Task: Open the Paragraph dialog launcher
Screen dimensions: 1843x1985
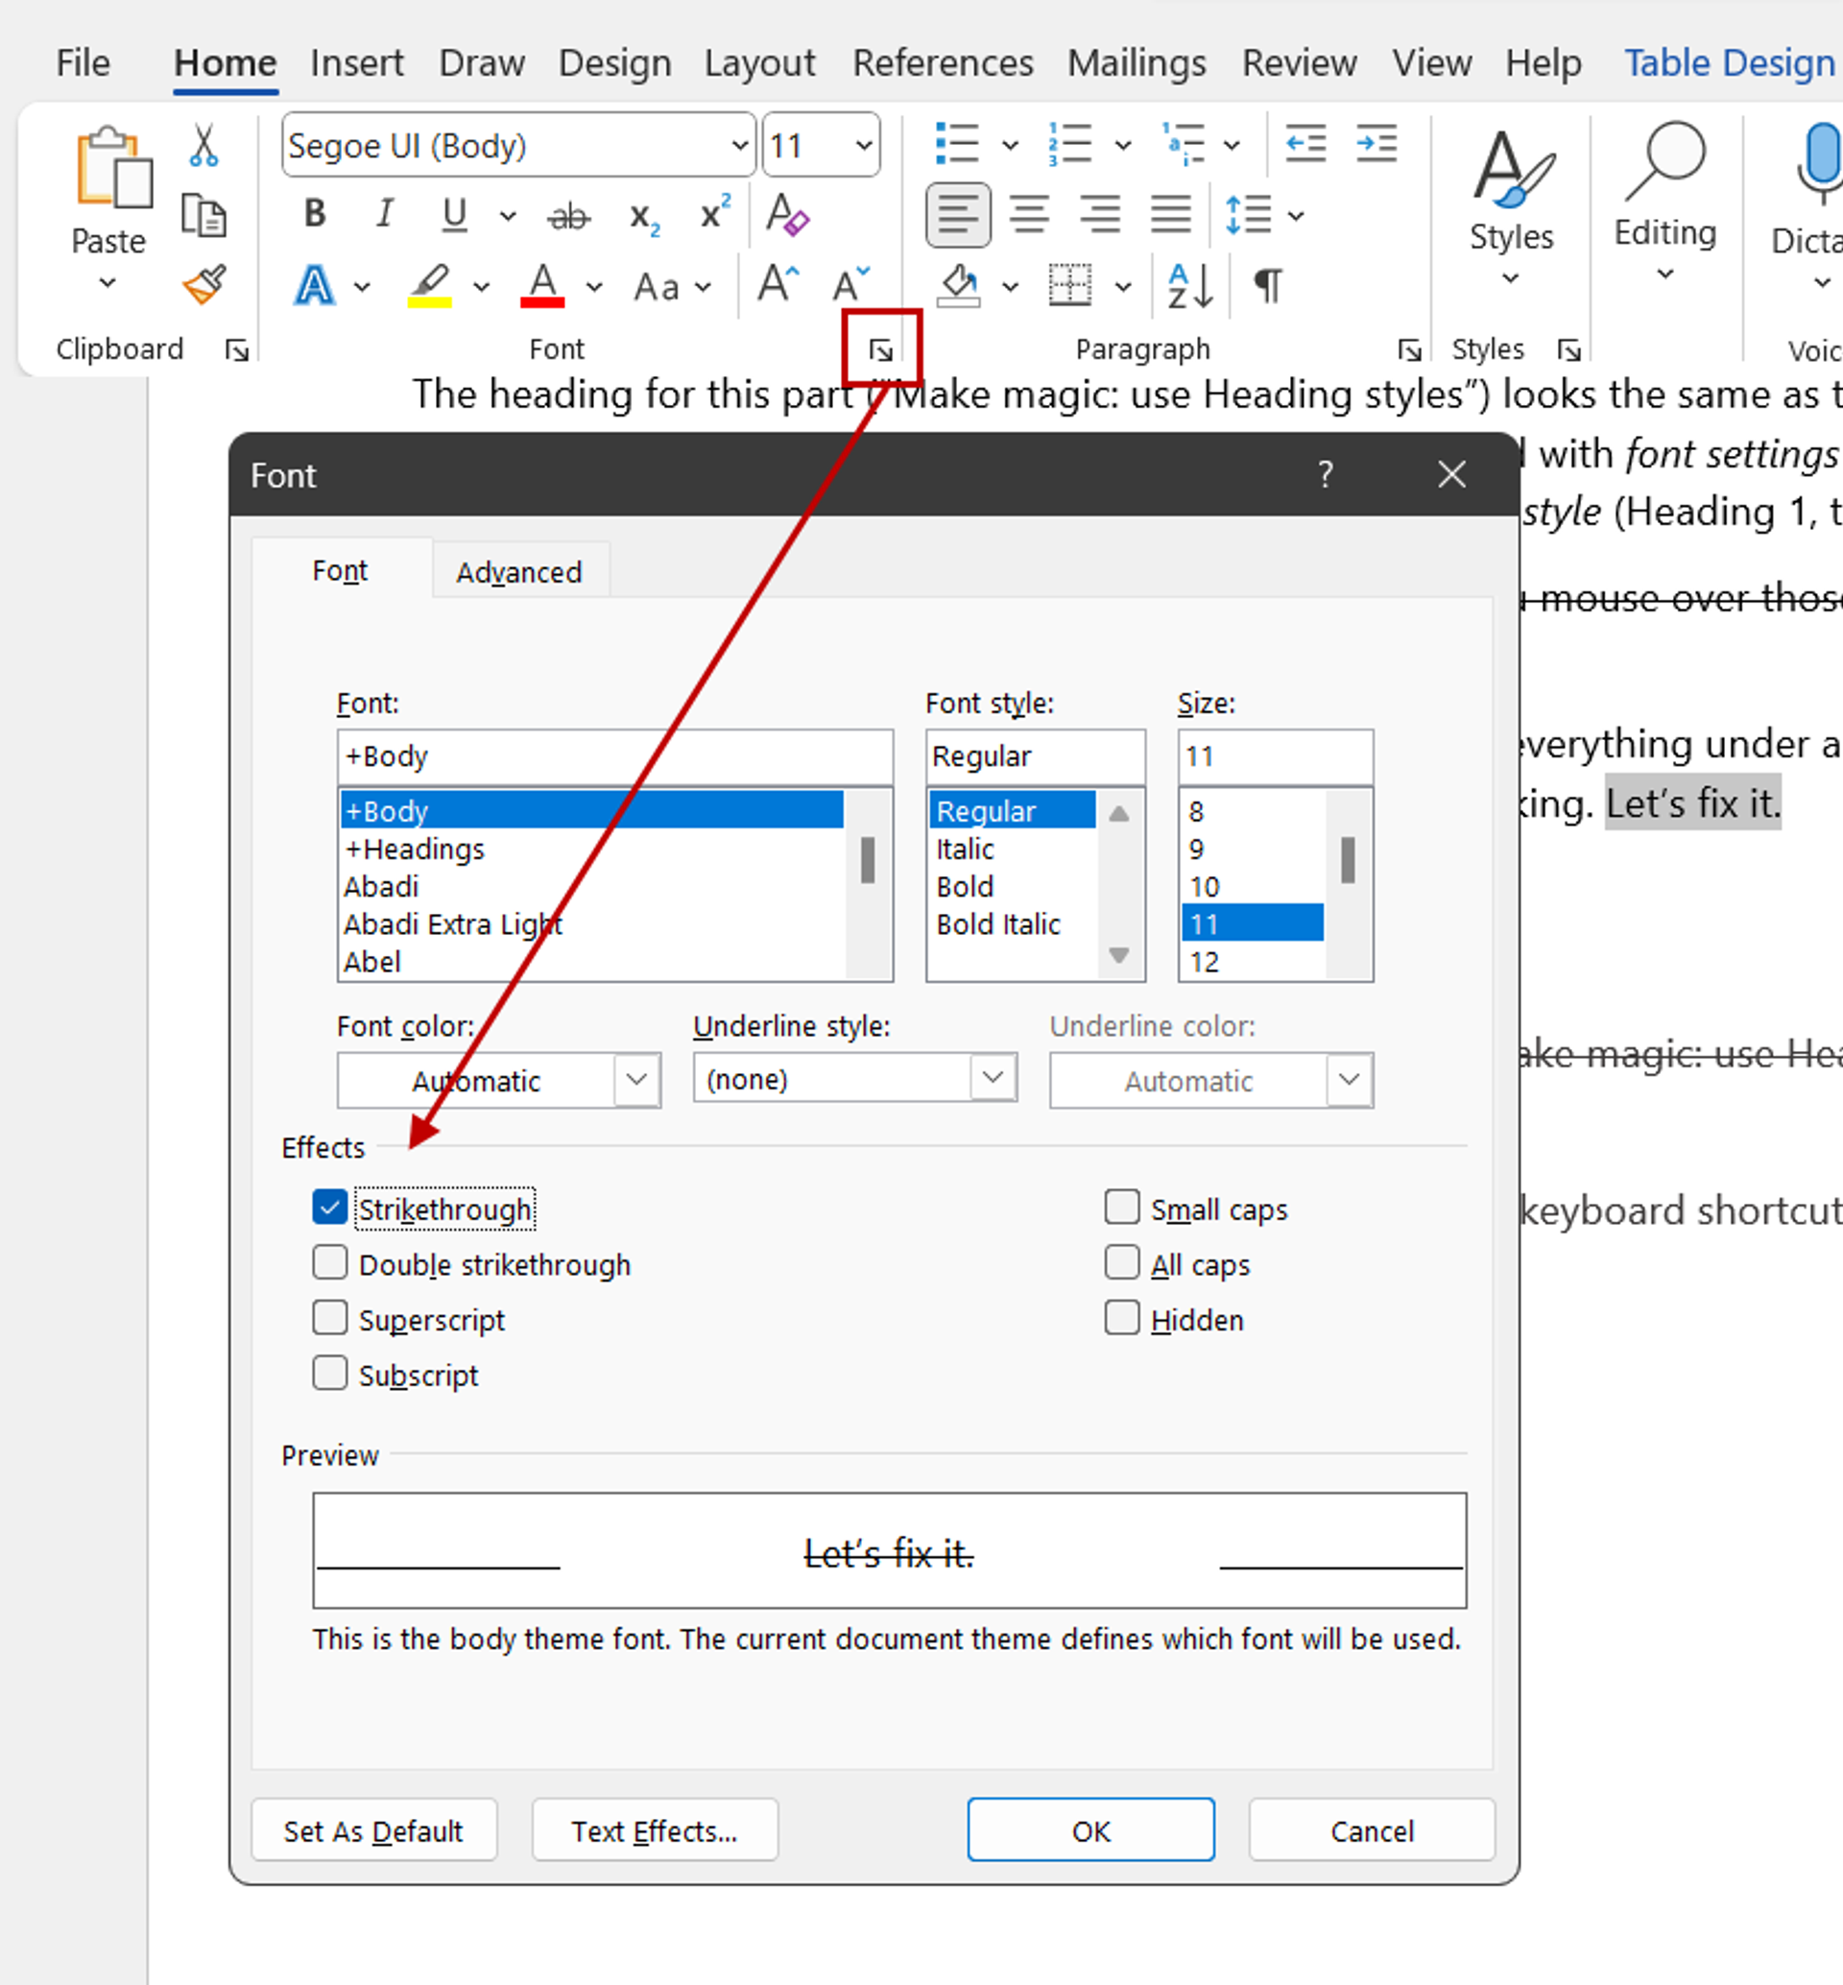Action: 1408,350
